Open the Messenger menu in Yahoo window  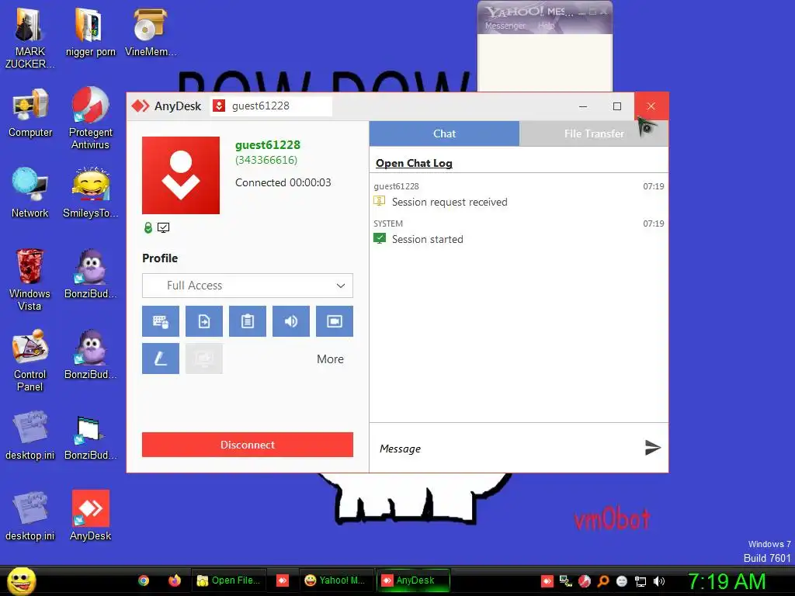coord(505,26)
